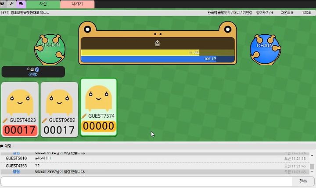Viewport: 316px width, 188px height.
Task: Click the blue CHAIN orb
Action: pyautogui.click(x=266, y=50)
